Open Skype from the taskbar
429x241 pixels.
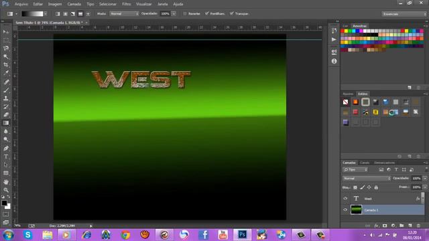click(x=27, y=235)
